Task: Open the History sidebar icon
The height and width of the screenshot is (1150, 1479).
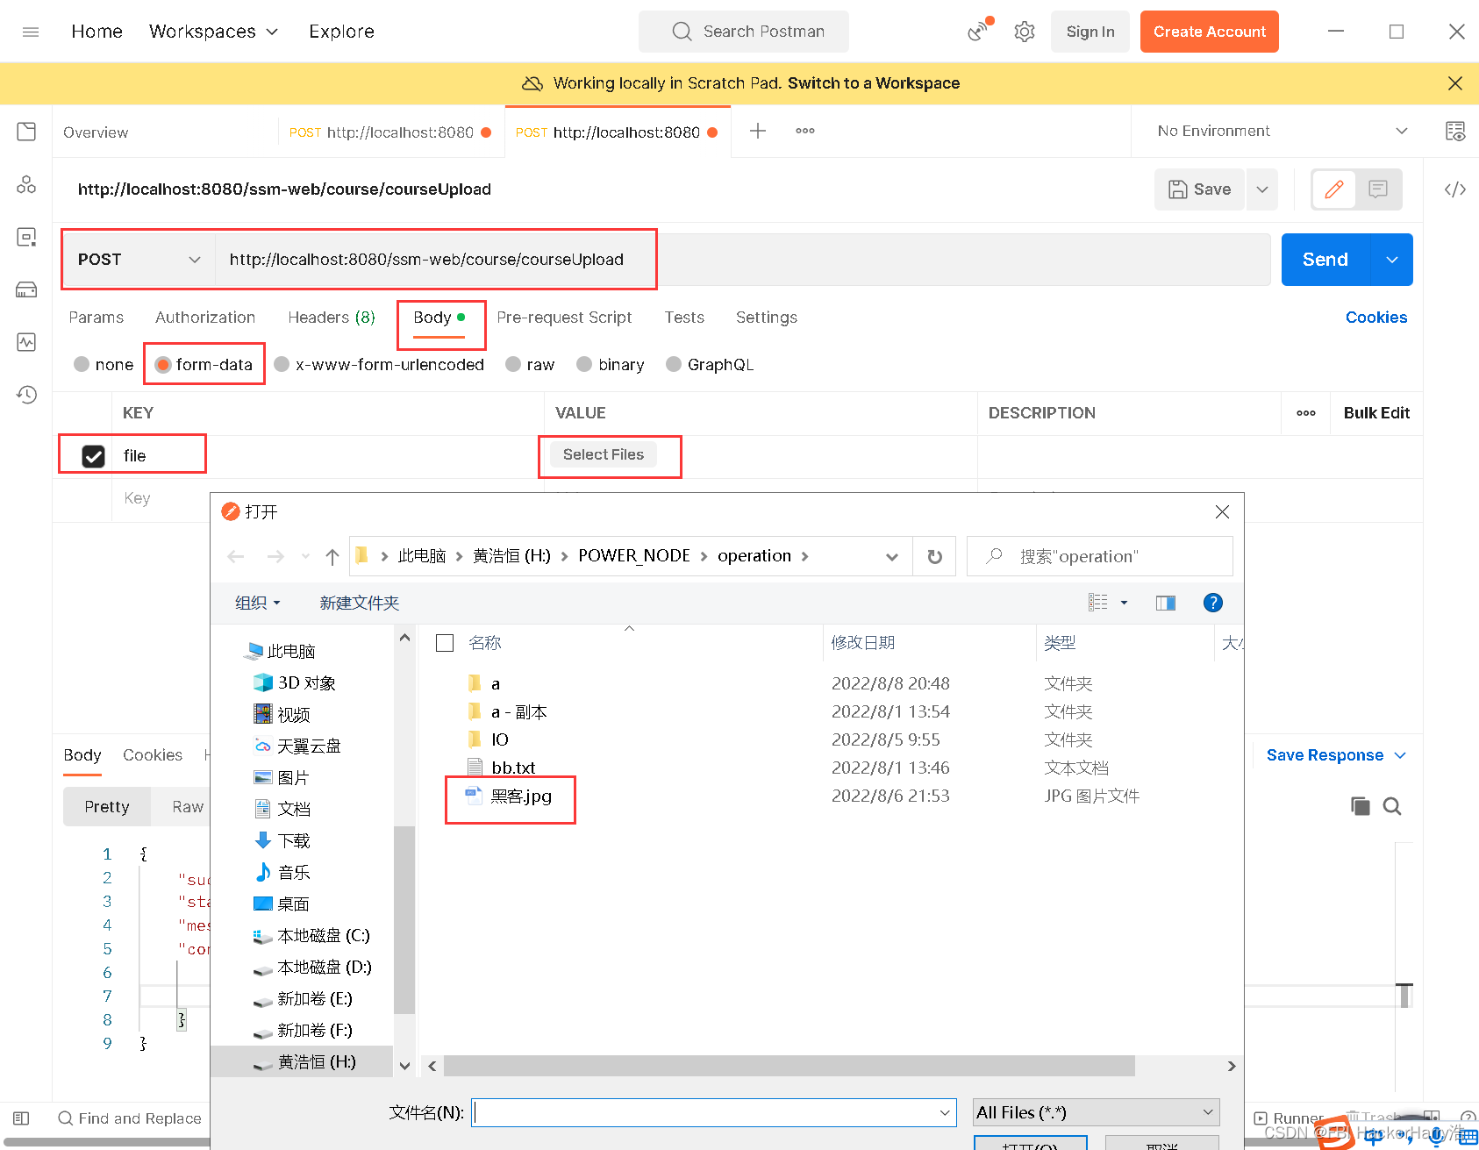Action: click(26, 395)
